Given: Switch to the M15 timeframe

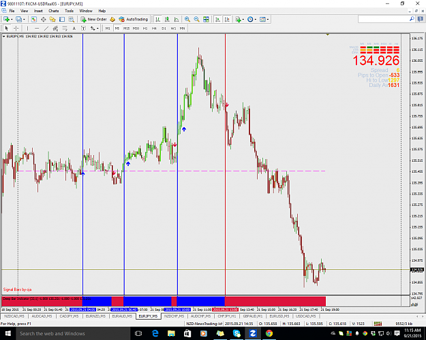Looking at the screenshot, I should click(x=126, y=28).
